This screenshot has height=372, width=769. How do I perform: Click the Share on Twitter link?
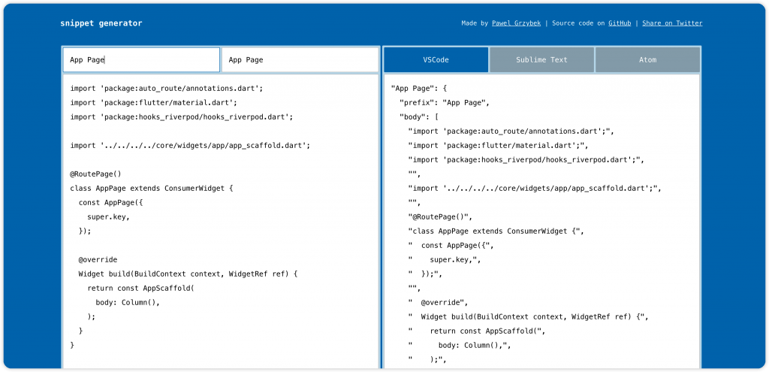(x=672, y=23)
